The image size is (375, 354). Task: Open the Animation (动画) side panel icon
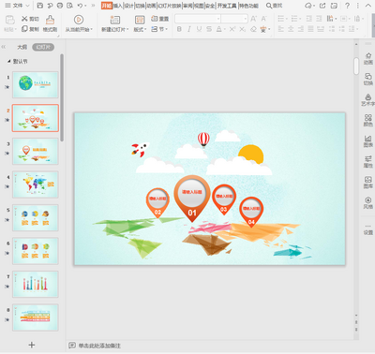pyautogui.click(x=368, y=58)
